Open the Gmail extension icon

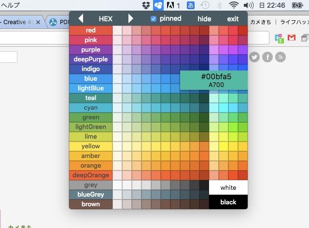292,38
